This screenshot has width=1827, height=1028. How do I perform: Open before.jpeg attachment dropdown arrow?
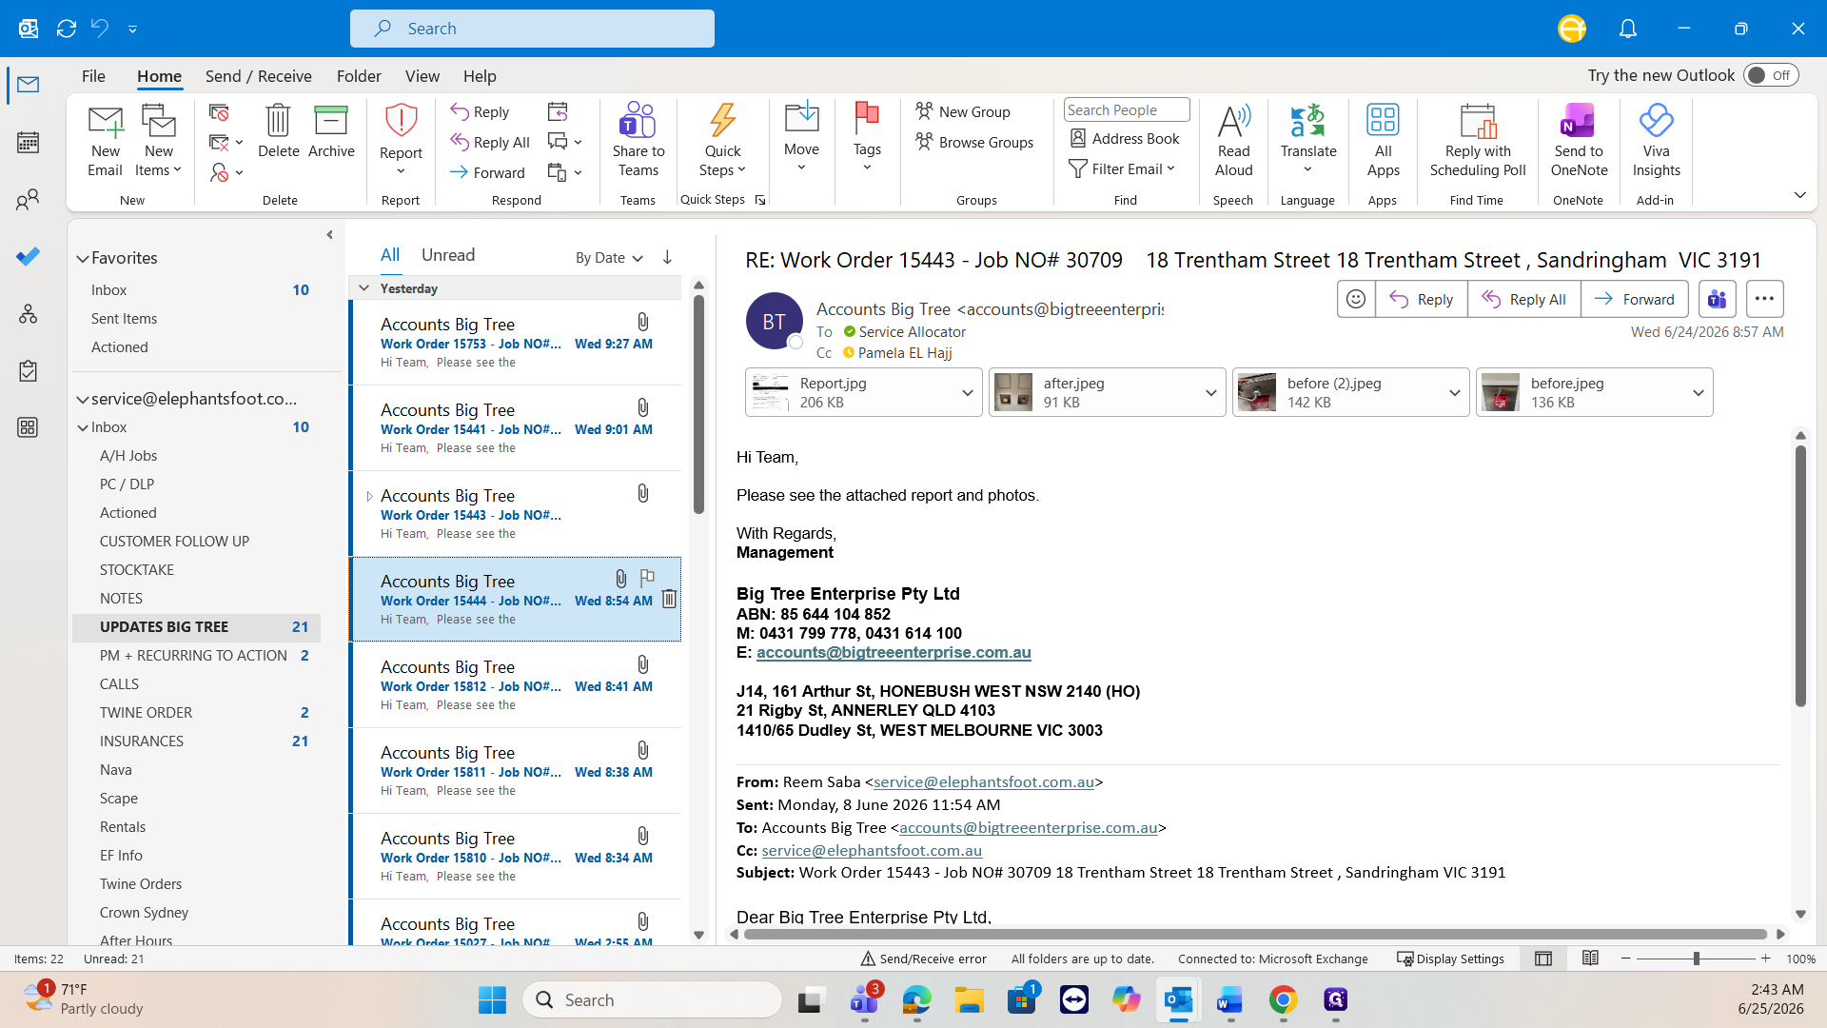1698,392
